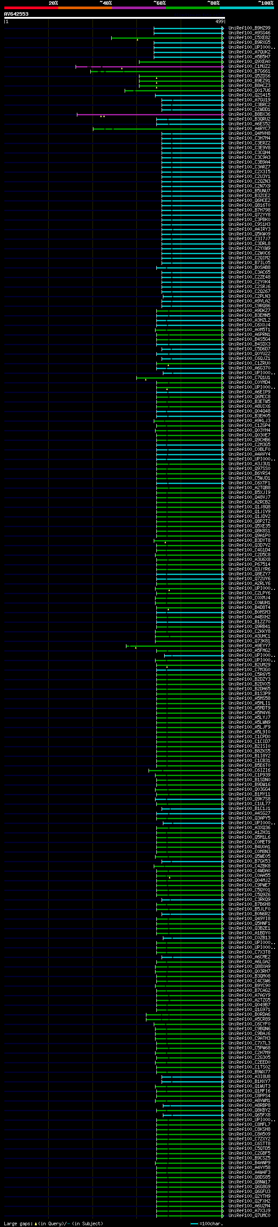Click the cyan ~100% identity legend segment
The width and height of the screenshot is (278, 1227).
click(247, 8)
